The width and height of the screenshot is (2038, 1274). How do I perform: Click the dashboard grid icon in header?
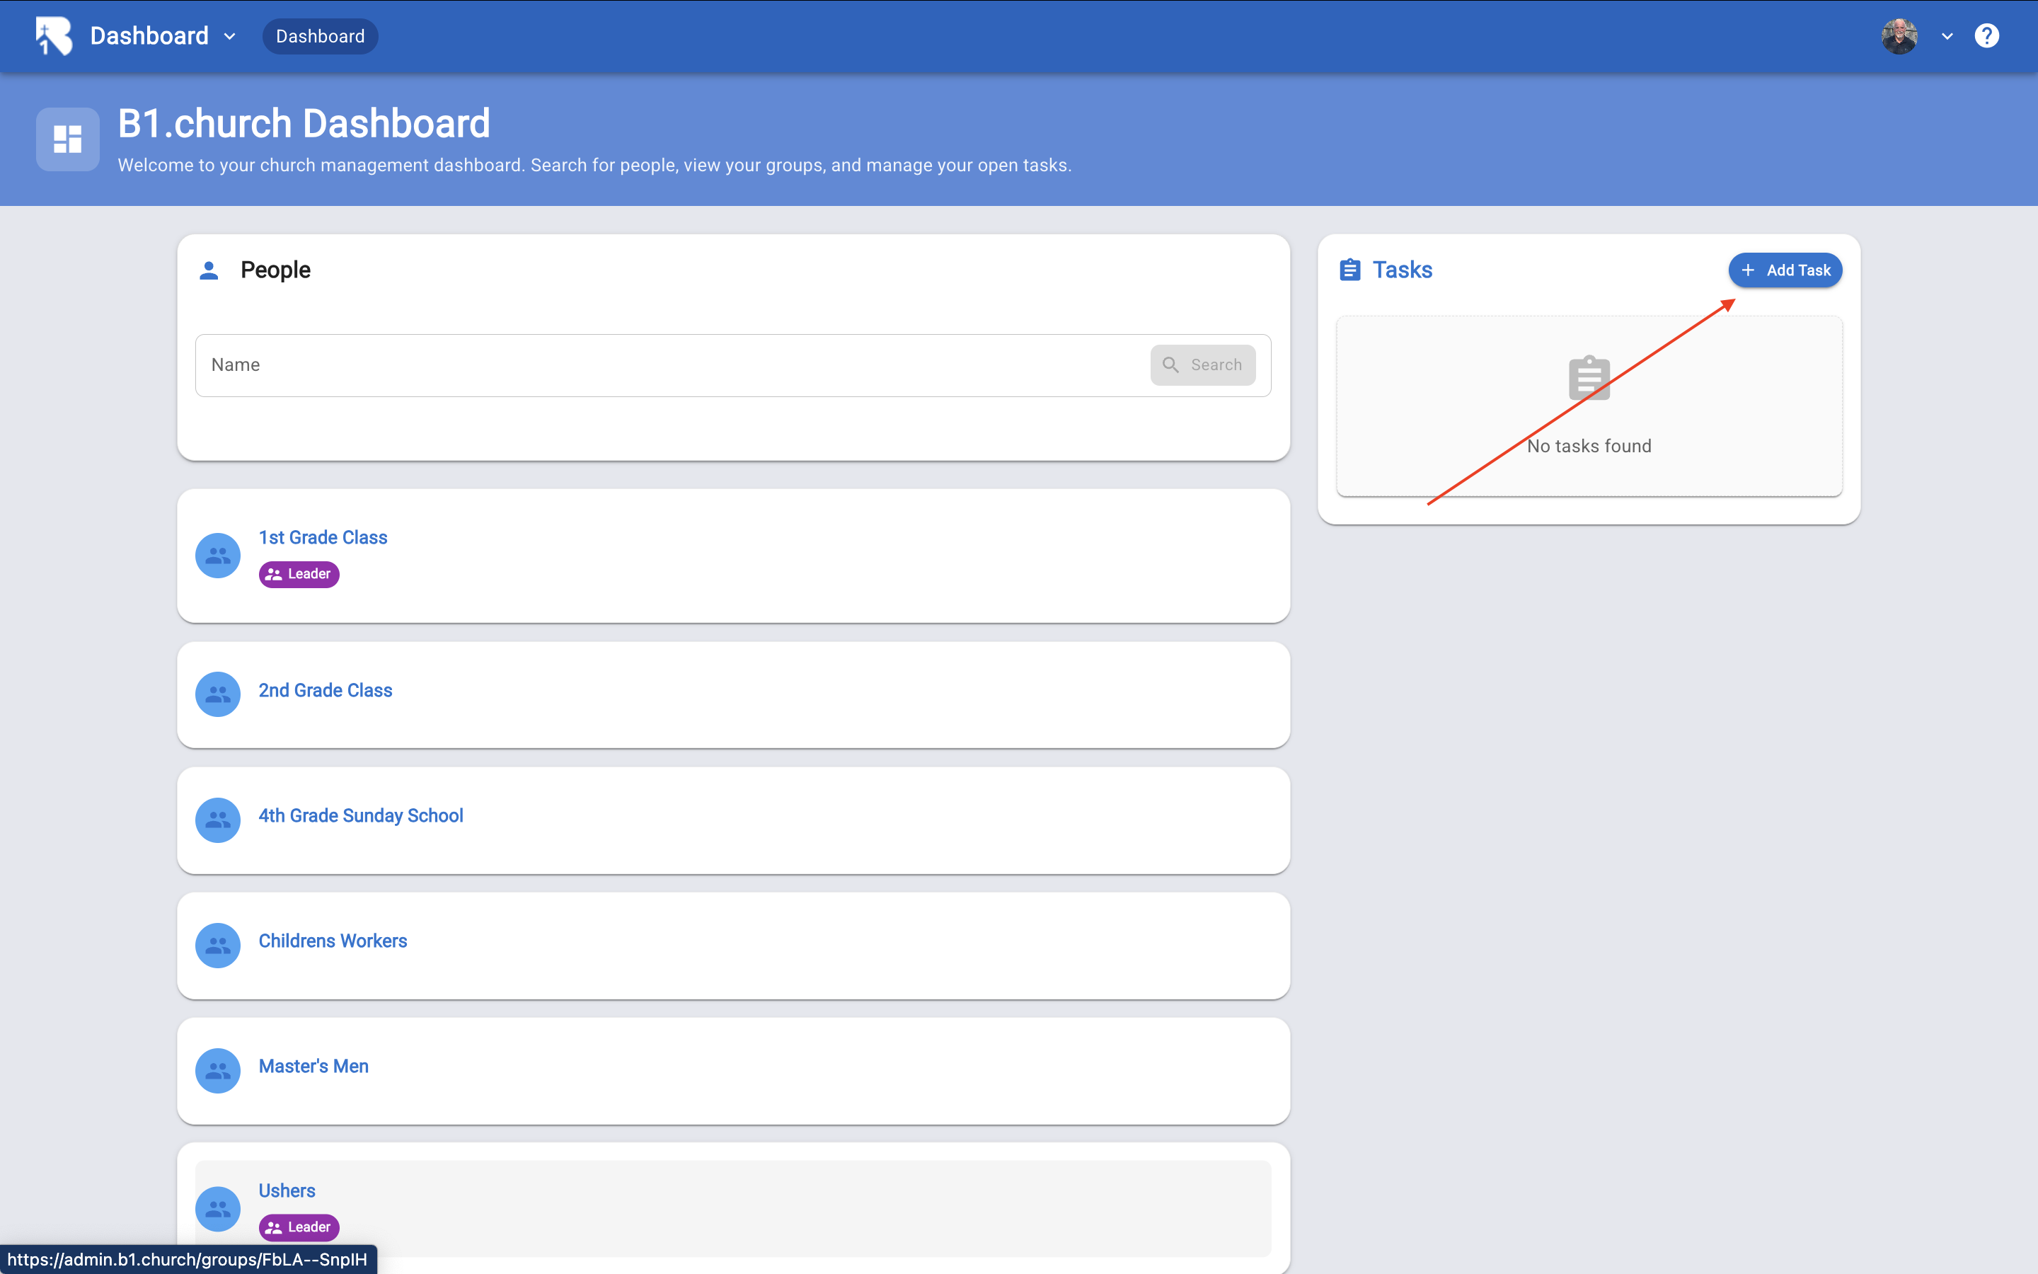click(x=67, y=139)
